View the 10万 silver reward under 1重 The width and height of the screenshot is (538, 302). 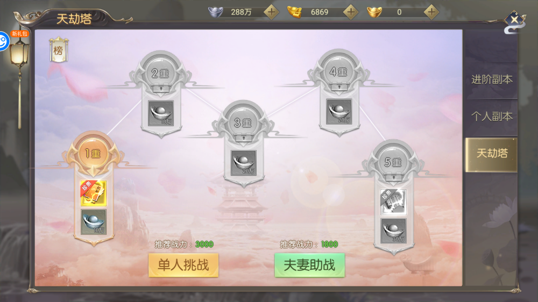(93, 222)
